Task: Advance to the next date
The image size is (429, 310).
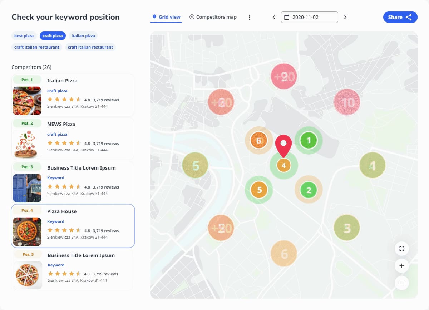Action: [x=345, y=17]
